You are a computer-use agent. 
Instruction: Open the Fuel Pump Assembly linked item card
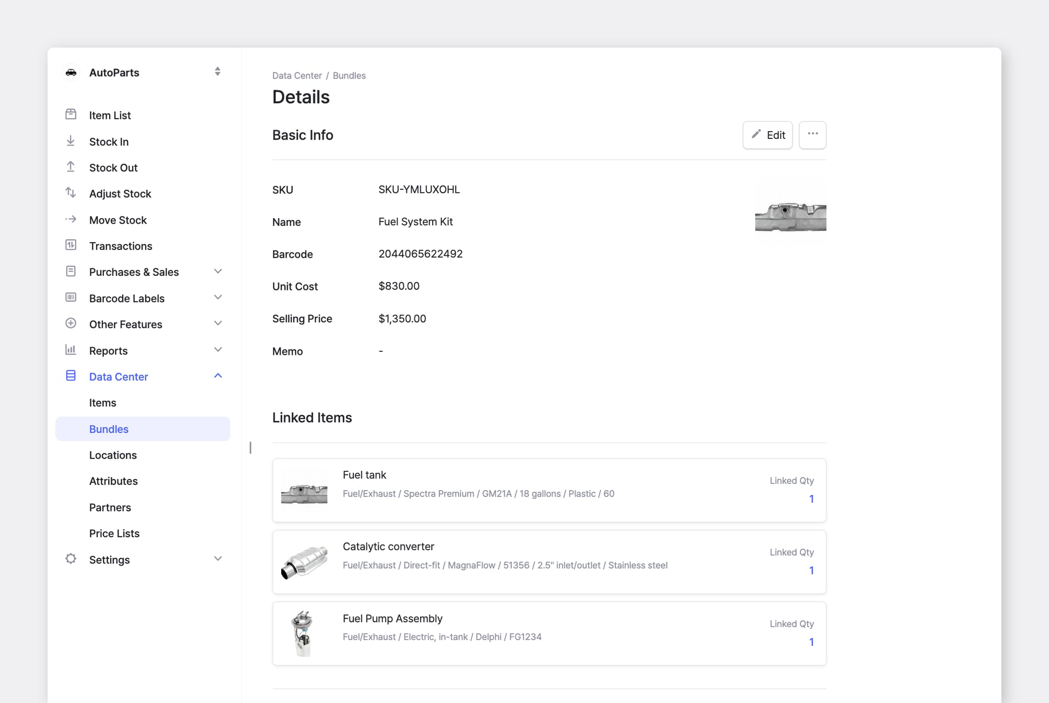549,633
